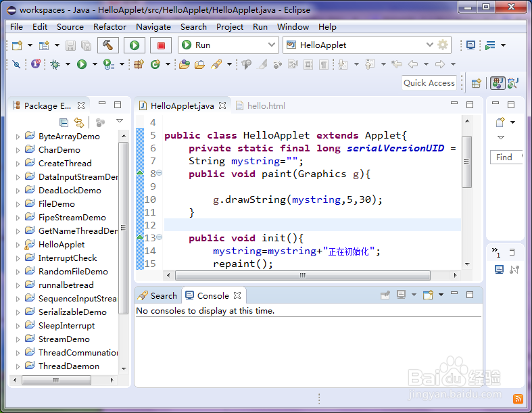Click the Open Type icon
The width and height of the screenshot is (532, 413).
(x=185, y=64)
